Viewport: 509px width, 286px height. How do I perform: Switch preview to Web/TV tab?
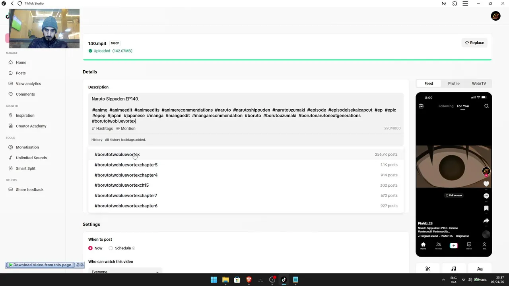[479, 83]
